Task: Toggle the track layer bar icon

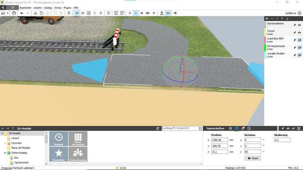Action: click(168, 13)
